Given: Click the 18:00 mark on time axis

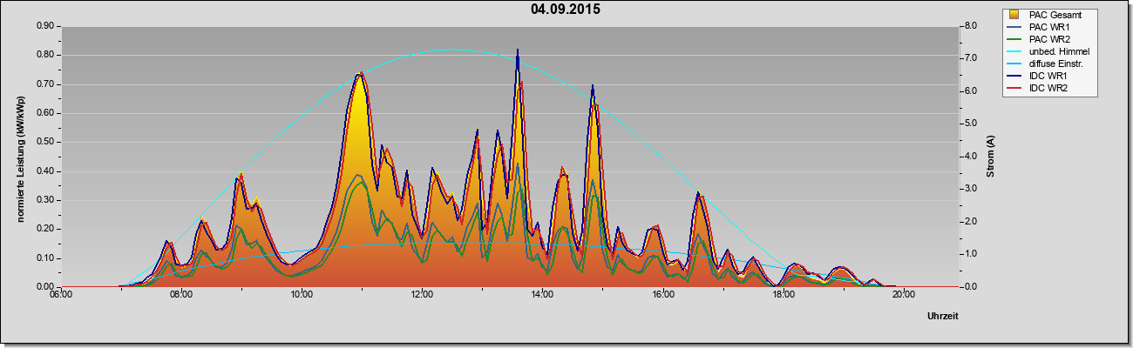Looking at the screenshot, I should [x=783, y=294].
